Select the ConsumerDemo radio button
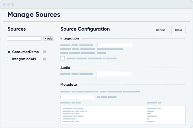Screen dimensions: 193x128 coord(9,52)
